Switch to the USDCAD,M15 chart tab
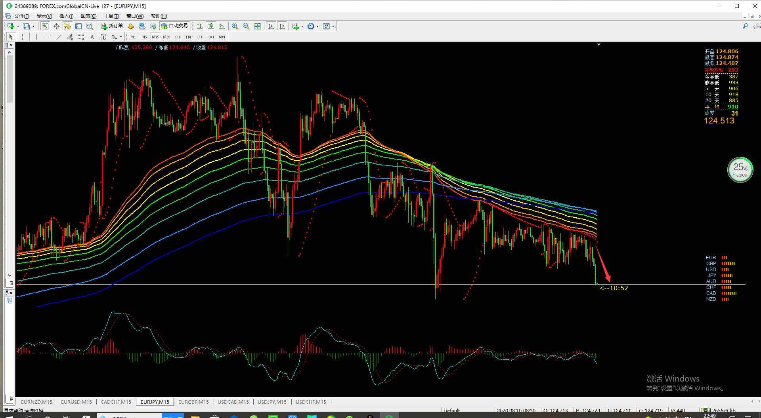This screenshot has width=761, height=418. pyautogui.click(x=233, y=402)
